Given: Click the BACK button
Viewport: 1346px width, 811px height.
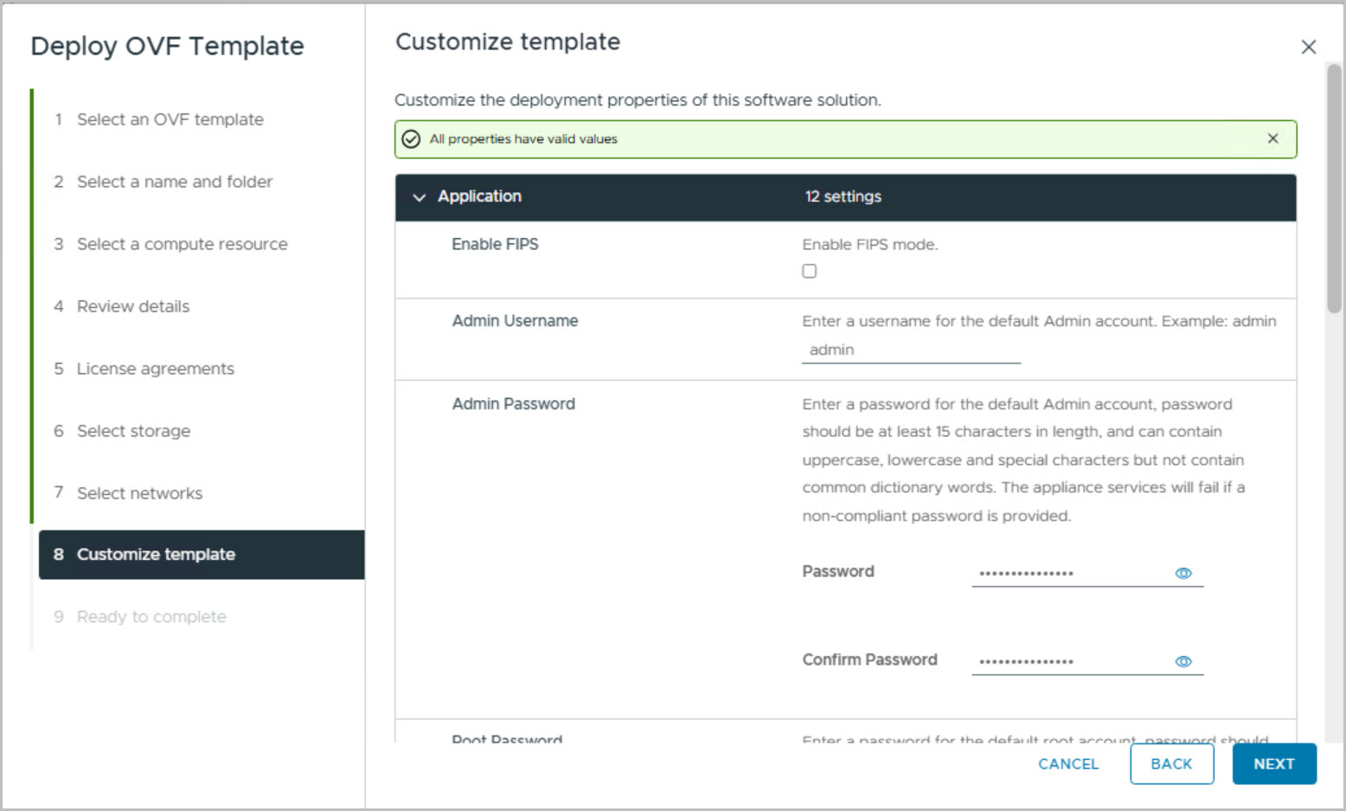Looking at the screenshot, I should pos(1171,763).
